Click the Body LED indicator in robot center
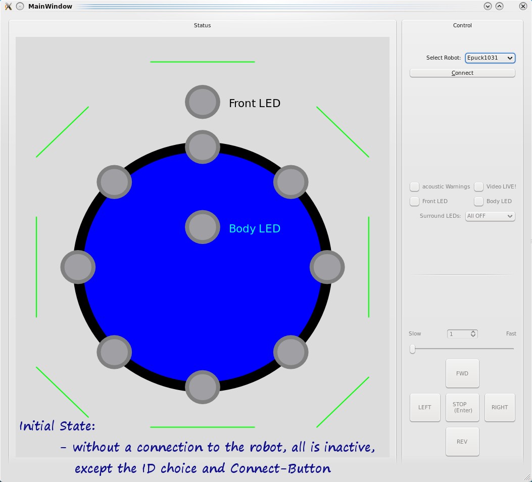The image size is (532, 482). tap(203, 227)
